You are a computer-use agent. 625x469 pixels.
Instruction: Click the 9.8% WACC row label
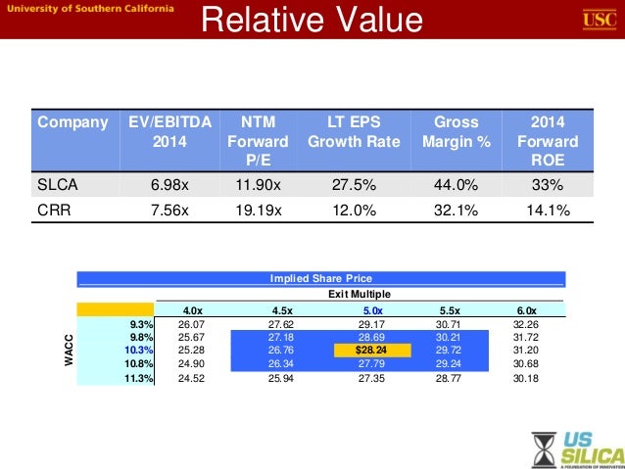[141, 337]
